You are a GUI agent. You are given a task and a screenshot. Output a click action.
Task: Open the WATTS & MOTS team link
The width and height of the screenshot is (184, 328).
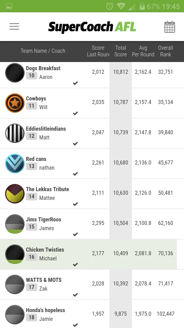point(43,280)
